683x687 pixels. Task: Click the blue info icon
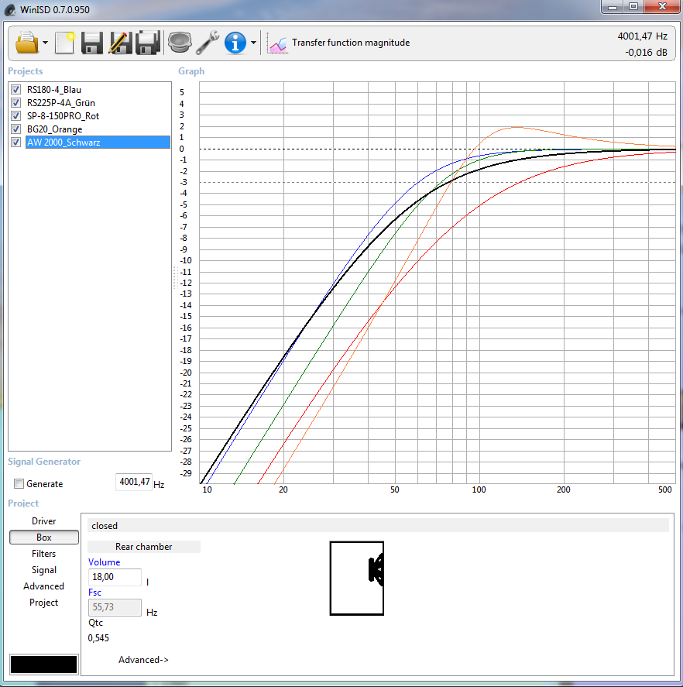click(235, 42)
